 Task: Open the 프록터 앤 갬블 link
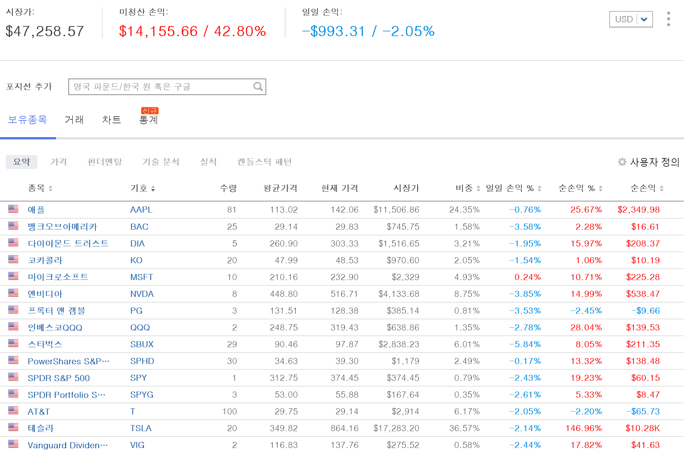(57, 310)
